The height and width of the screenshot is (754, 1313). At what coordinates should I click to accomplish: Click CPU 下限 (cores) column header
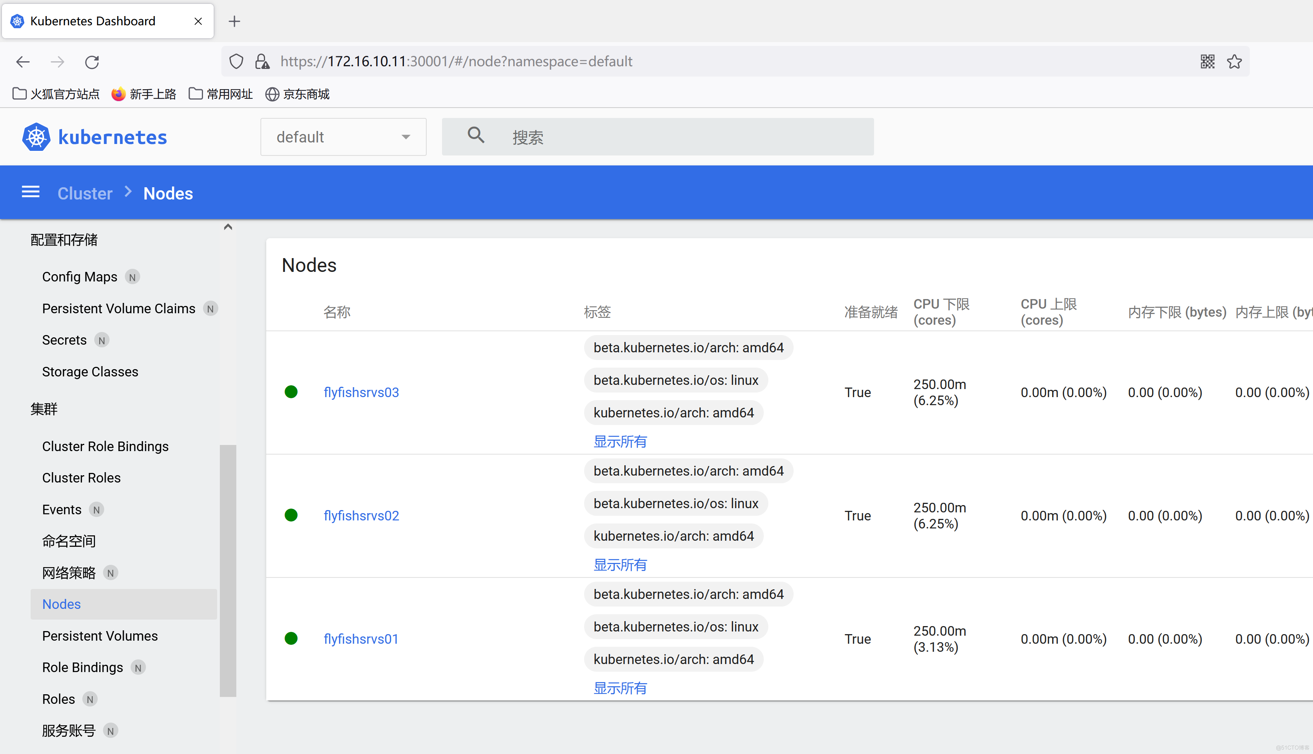coord(941,312)
